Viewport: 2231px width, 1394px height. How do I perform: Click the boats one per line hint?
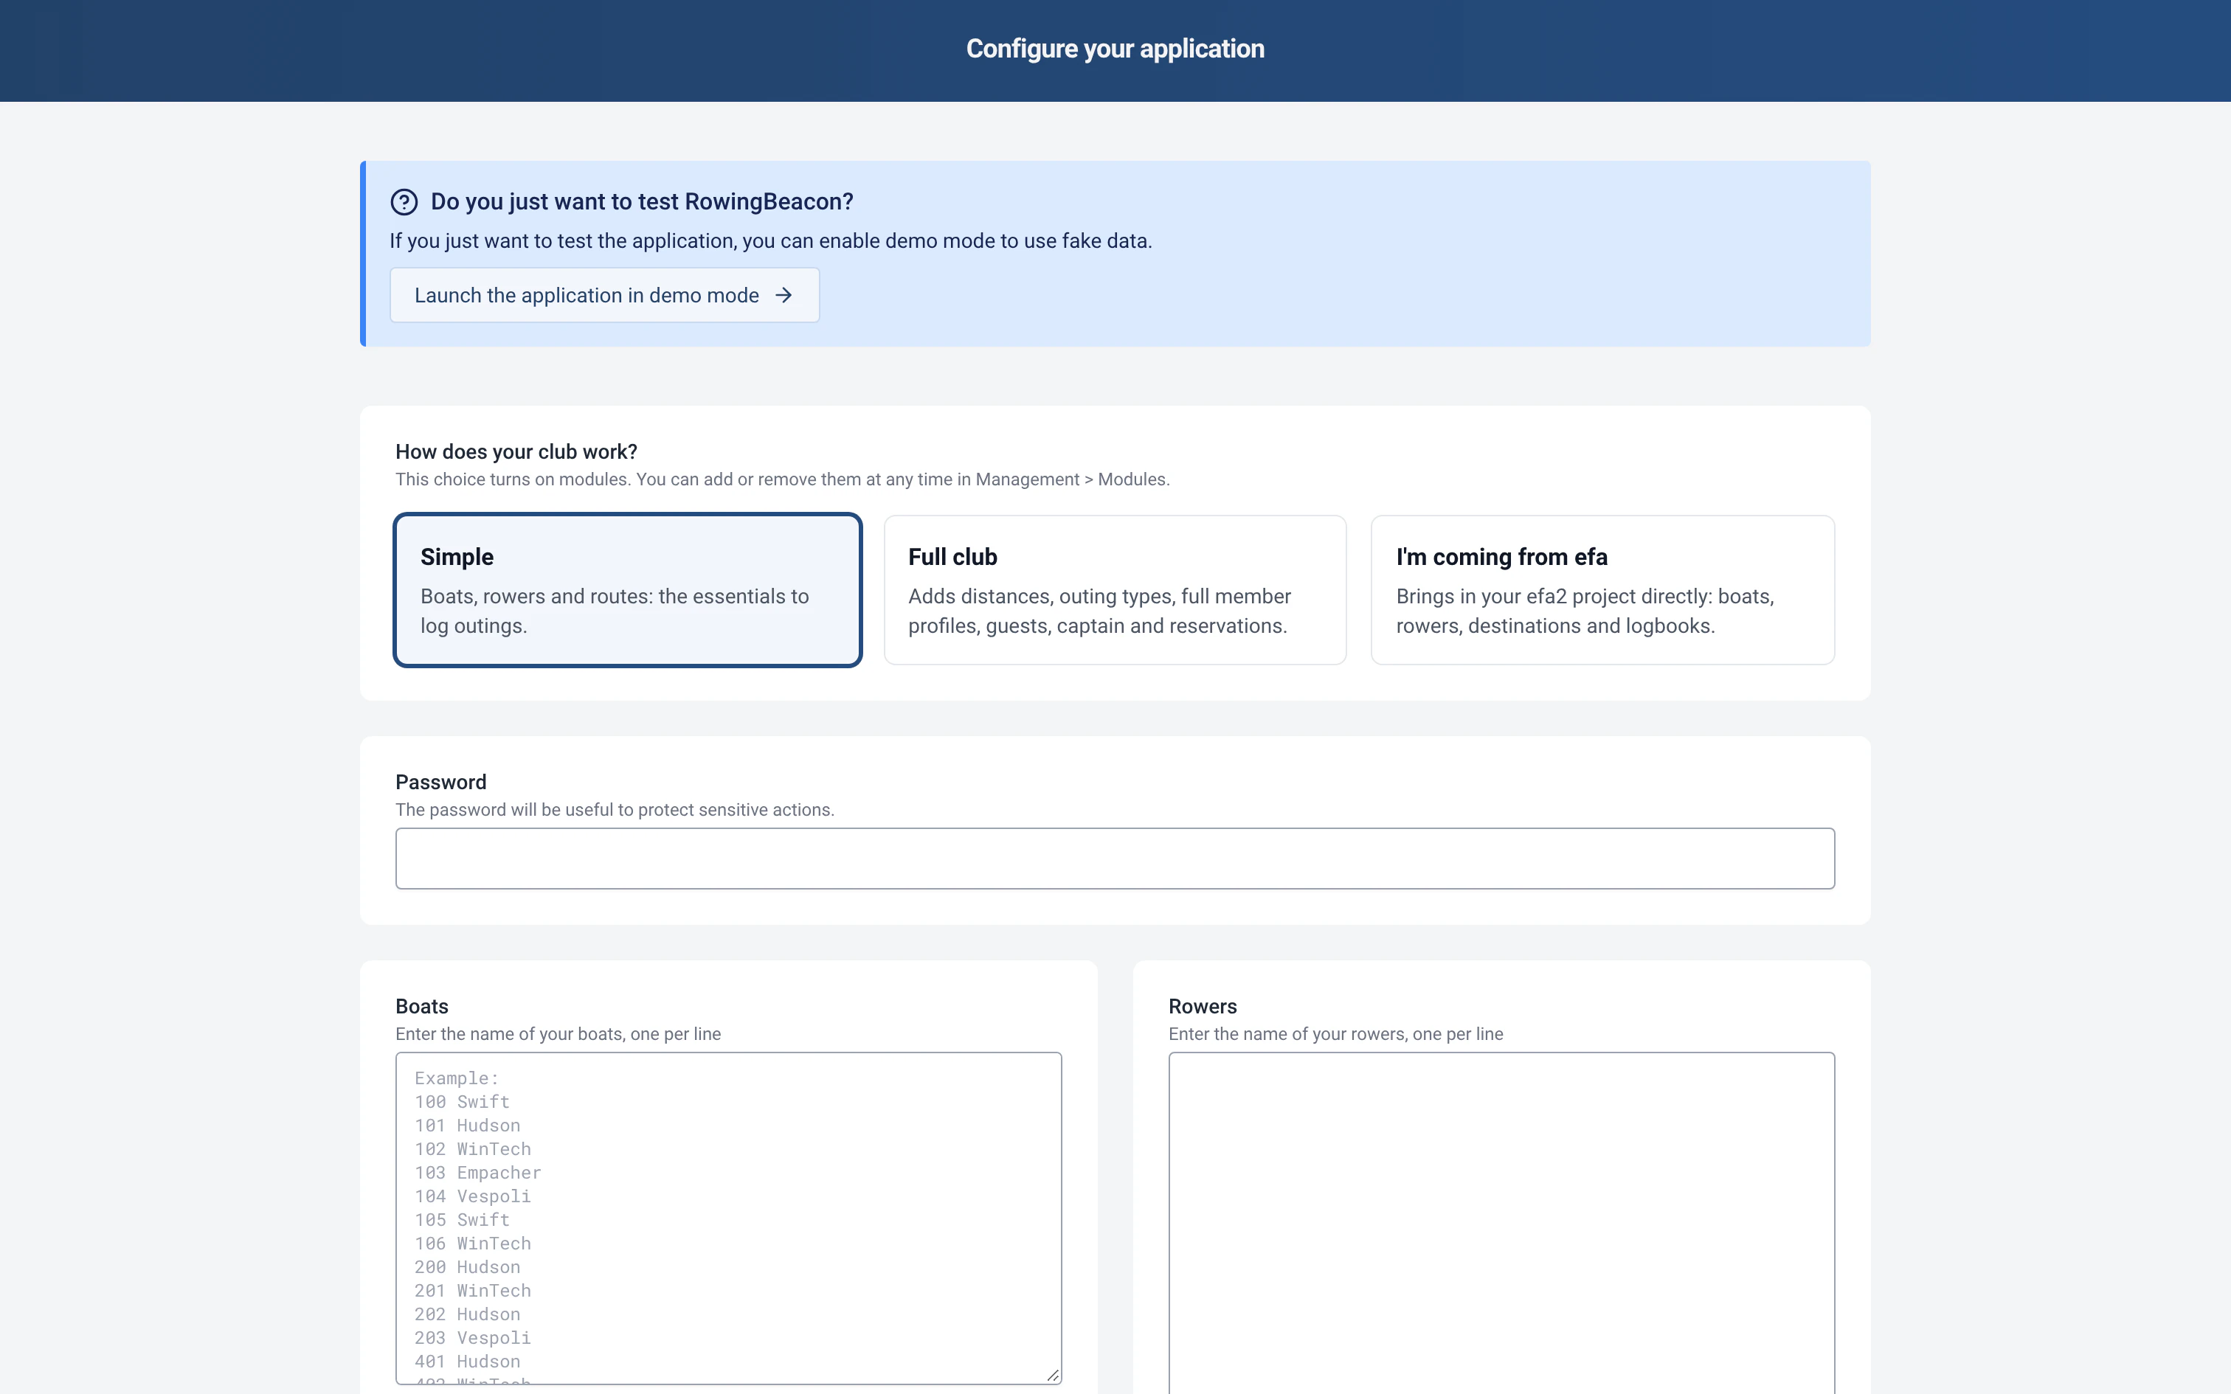point(558,1033)
